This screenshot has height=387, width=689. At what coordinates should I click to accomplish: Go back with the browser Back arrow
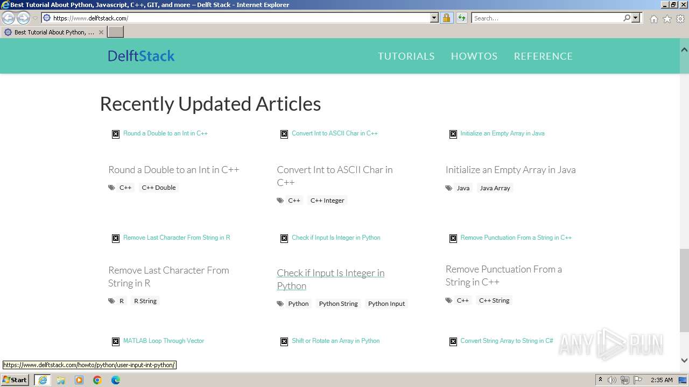tap(9, 18)
